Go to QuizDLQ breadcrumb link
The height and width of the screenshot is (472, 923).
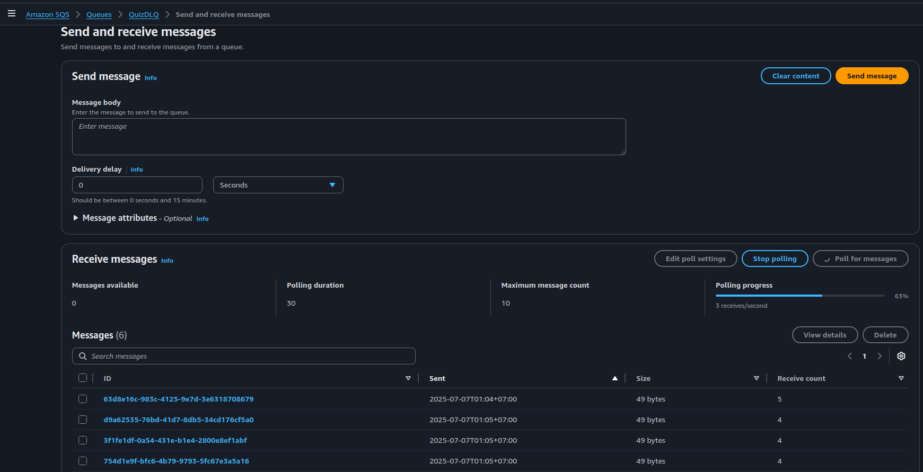click(x=144, y=15)
